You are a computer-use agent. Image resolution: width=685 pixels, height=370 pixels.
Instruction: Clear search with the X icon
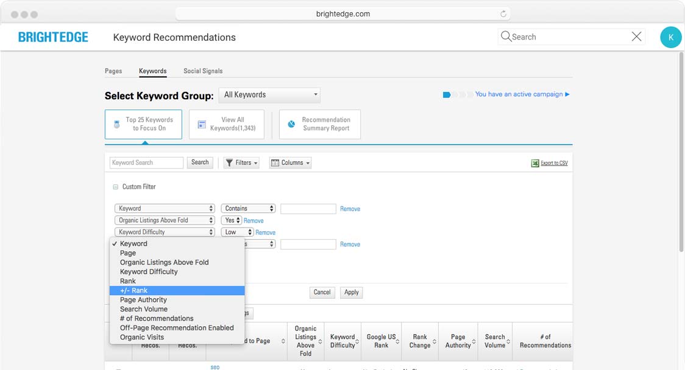(636, 37)
